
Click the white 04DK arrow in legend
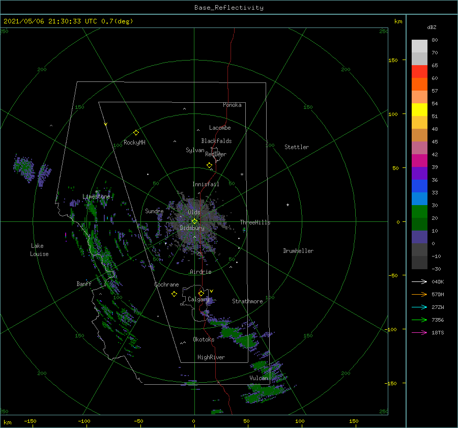click(x=419, y=281)
